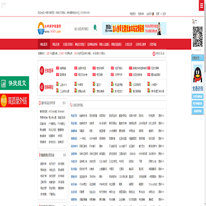Screen dimensions: 206x206
Task: Click the red 高质量外链 banner button
Action: (x=14, y=100)
